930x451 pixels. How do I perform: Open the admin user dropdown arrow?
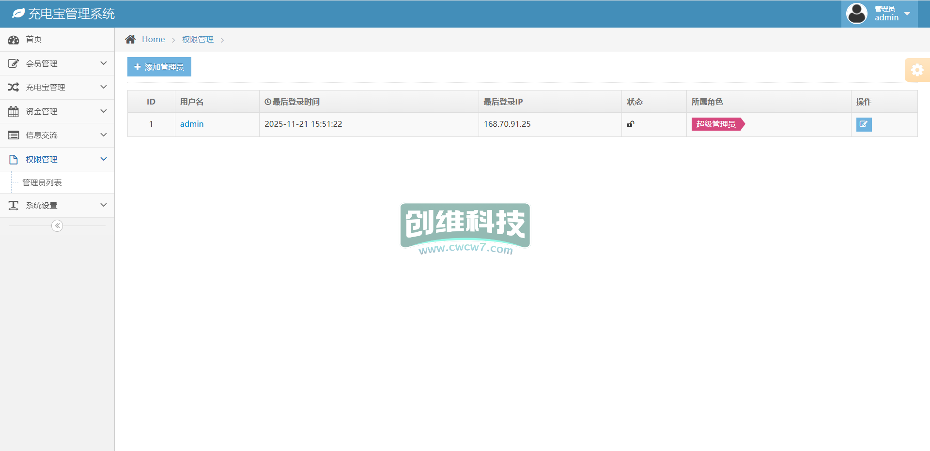[907, 14]
